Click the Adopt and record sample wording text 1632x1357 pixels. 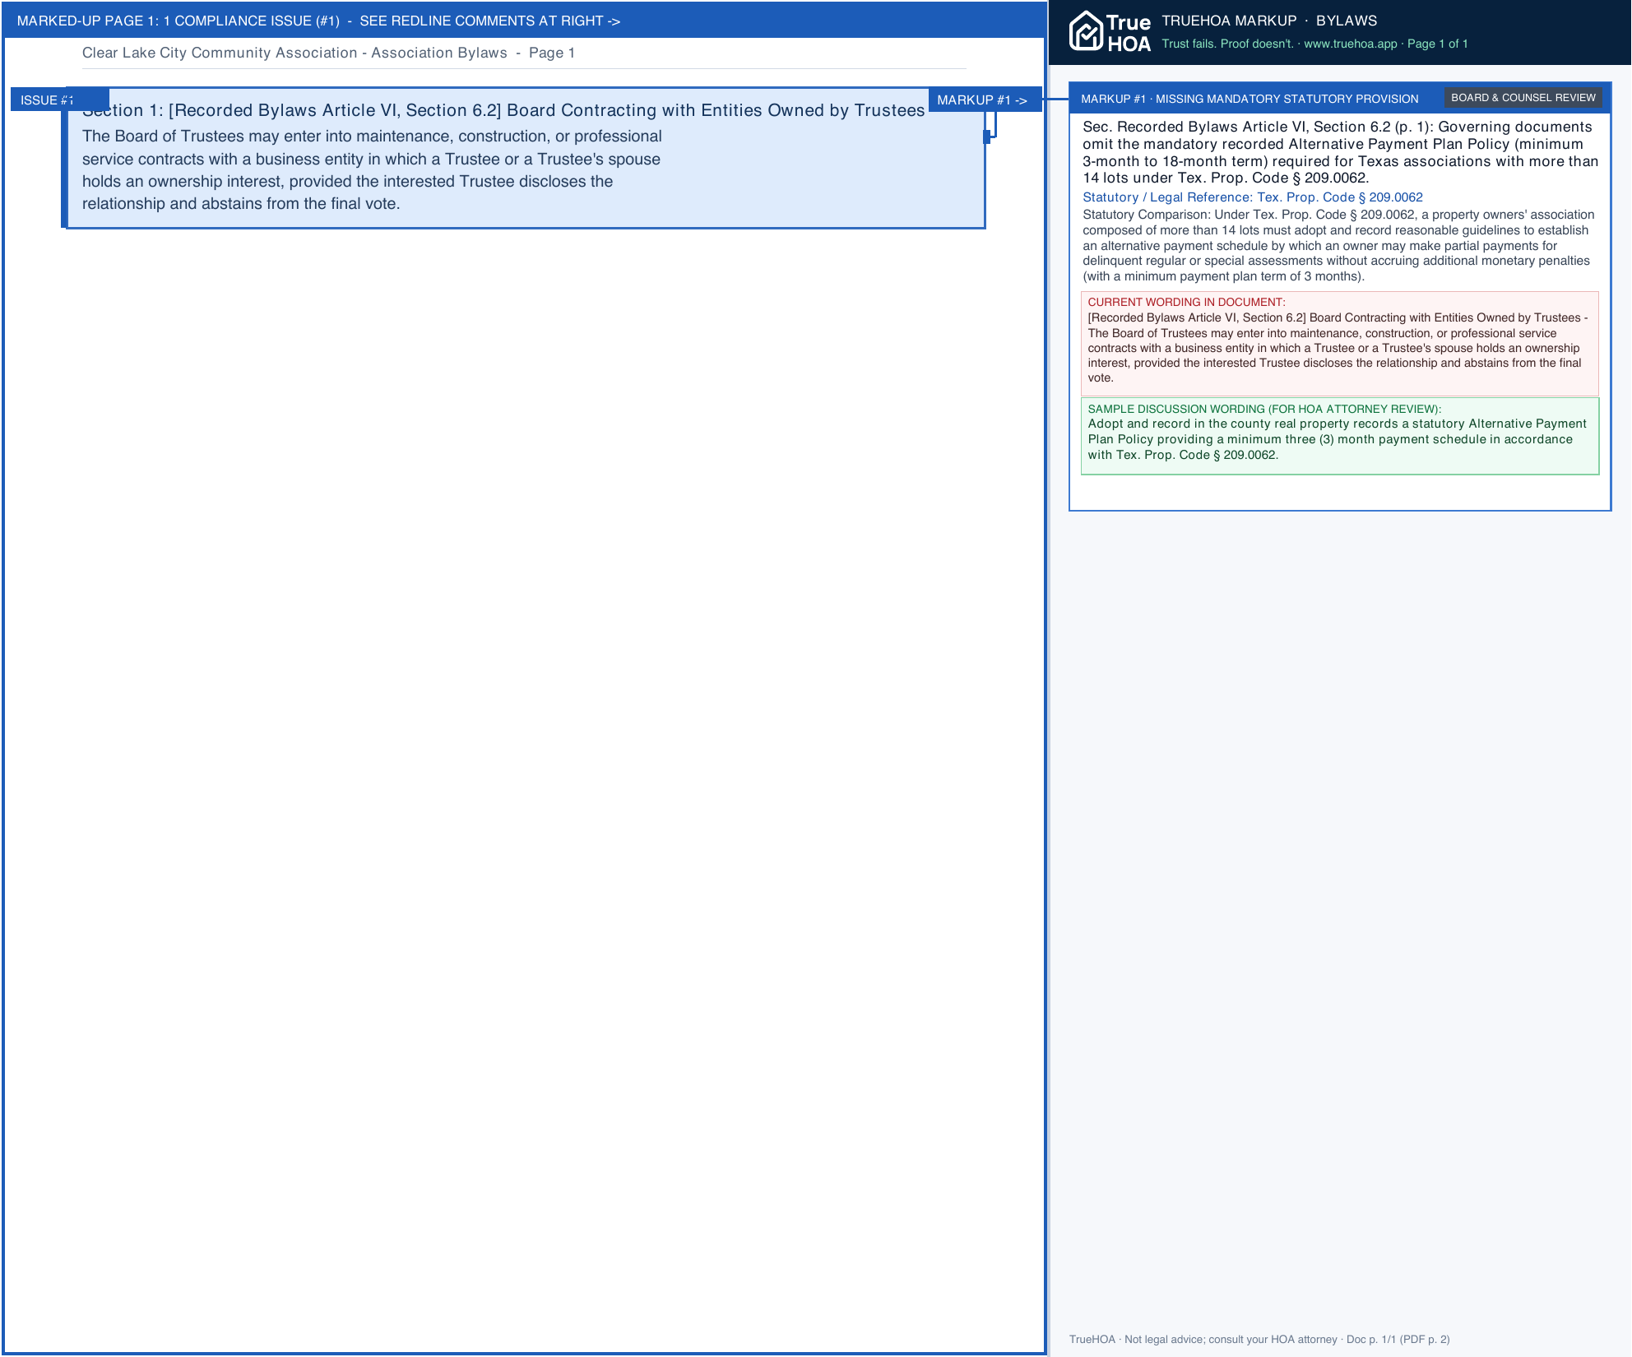coord(1337,439)
